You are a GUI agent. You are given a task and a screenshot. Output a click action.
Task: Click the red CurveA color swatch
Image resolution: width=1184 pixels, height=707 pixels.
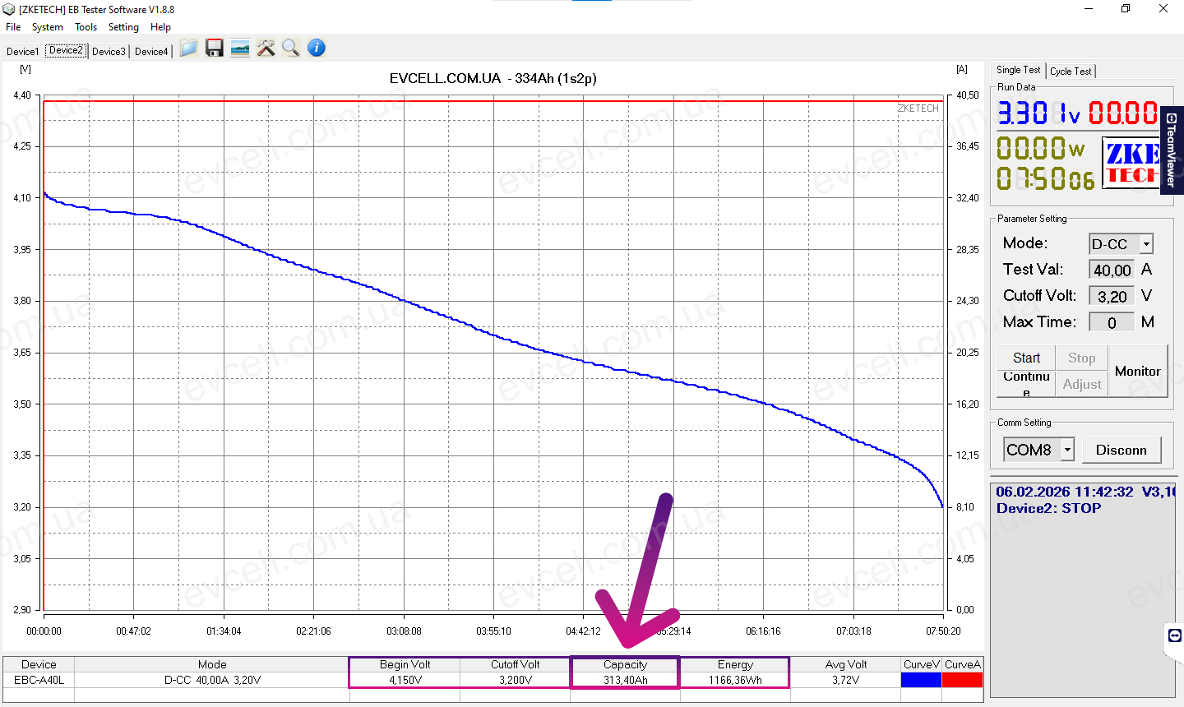point(962,680)
